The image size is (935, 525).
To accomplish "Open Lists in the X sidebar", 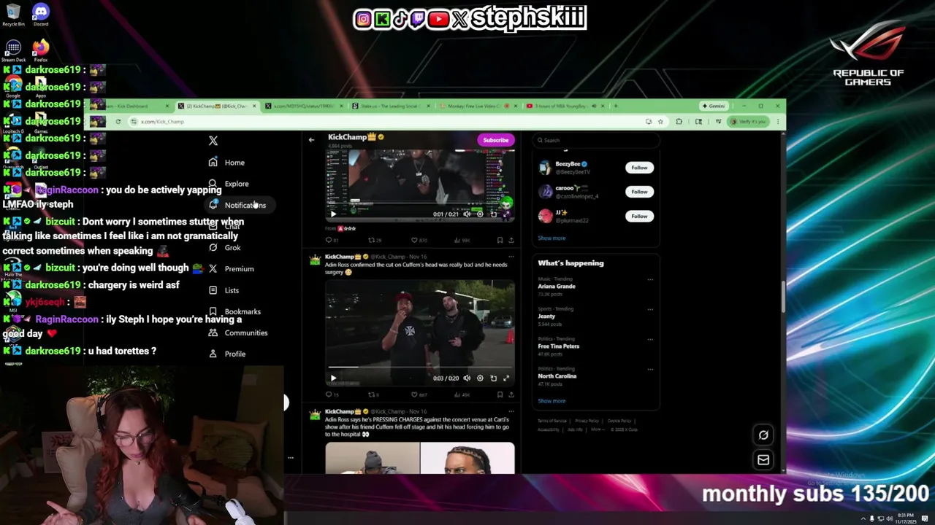I will click(224, 290).
